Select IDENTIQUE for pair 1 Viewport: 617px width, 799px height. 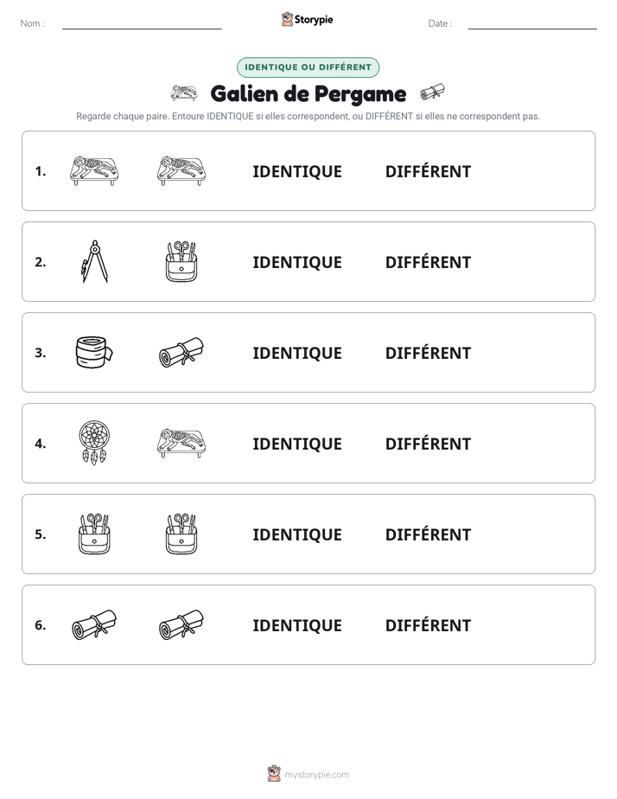pyautogui.click(x=297, y=172)
